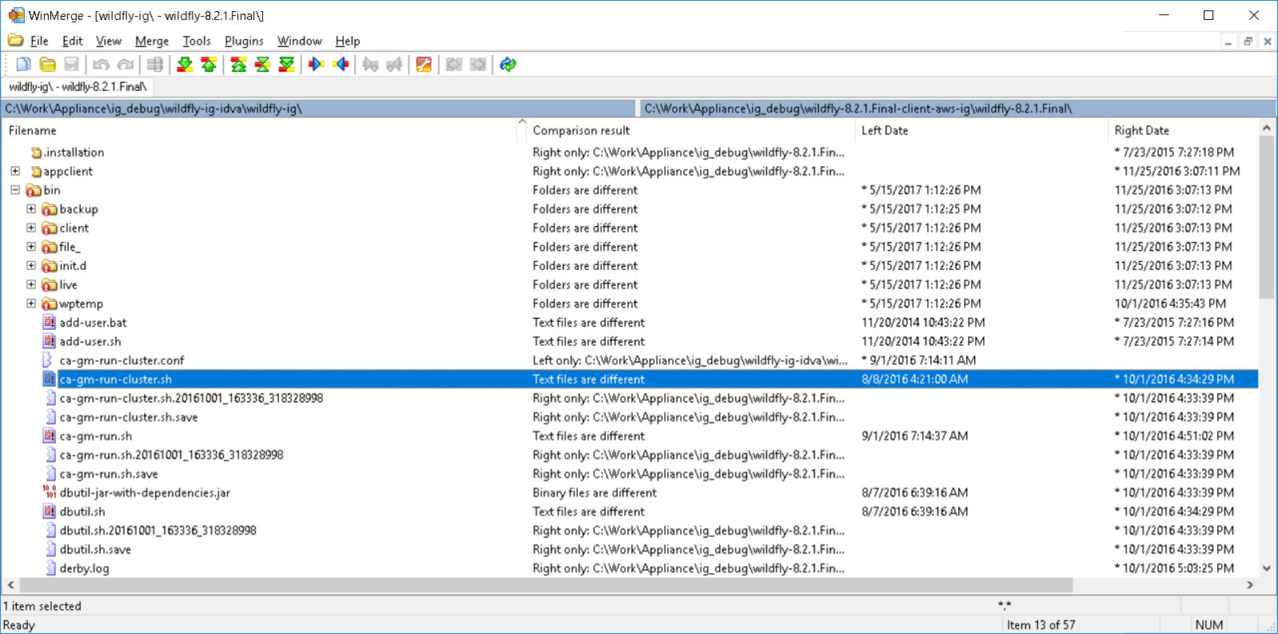Click the All Right toolbar icon
The width and height of the screenshot is (1278, 634).
coord(454,65)
